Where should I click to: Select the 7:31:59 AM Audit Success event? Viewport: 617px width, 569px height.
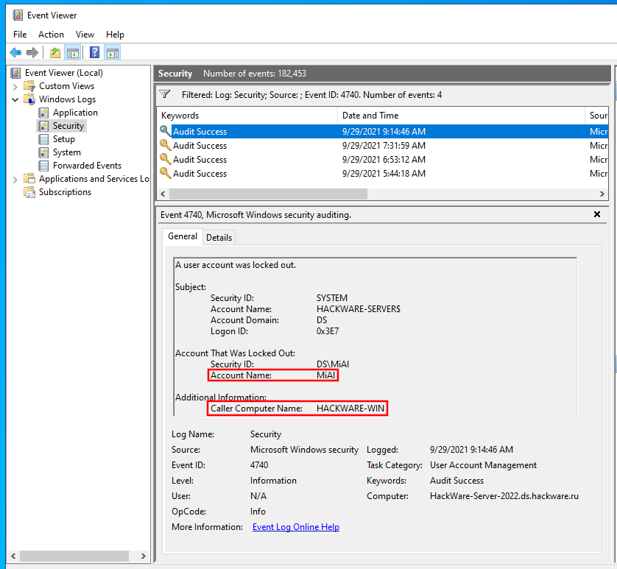[x=200, y=146]
